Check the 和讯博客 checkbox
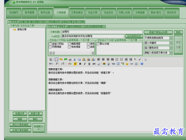The height and width of the screenshot is (140, 186). coord(69,47)
